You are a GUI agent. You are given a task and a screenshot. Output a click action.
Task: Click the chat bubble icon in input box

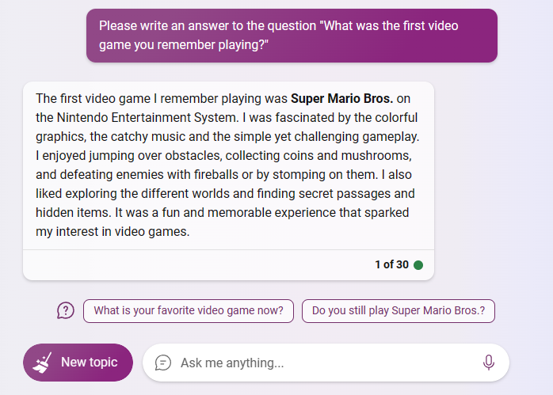pos(162,363)
